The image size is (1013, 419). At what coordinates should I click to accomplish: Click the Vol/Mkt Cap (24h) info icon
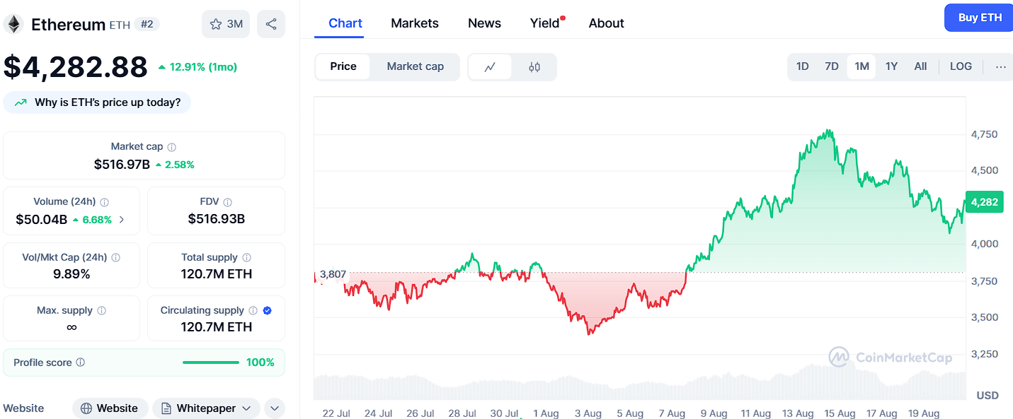[x=116, y=258]
